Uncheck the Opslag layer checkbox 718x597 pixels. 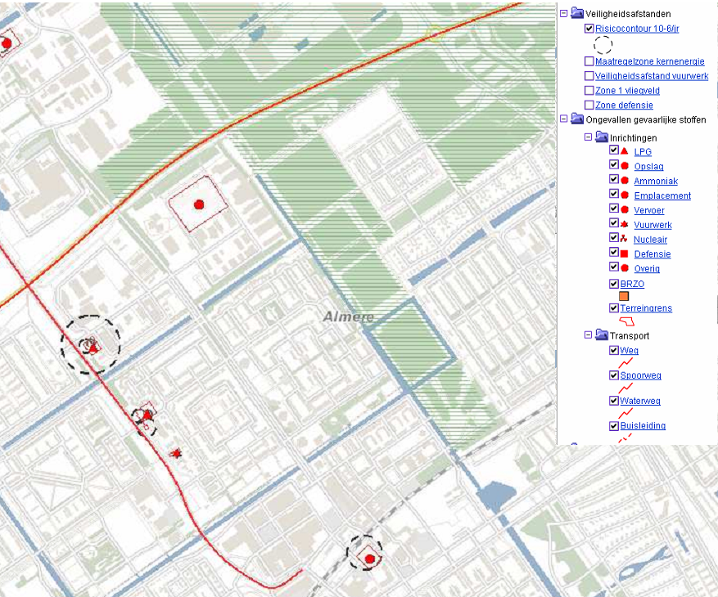coord(614,164)
